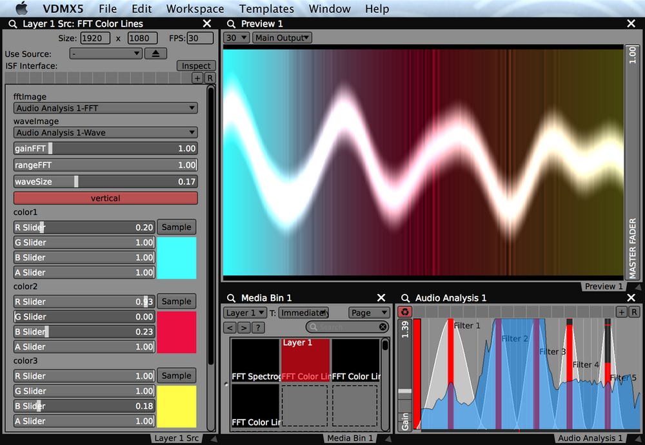The width and height of the screenshot is (645, 445).
Task: Click the question mark button in Media Bin
Action: (x=258, y=327)
